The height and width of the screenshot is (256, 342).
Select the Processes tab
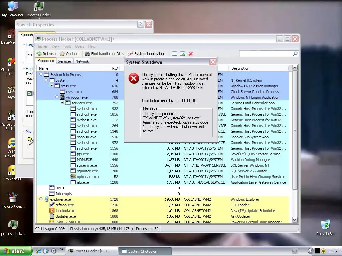point(45,61)
